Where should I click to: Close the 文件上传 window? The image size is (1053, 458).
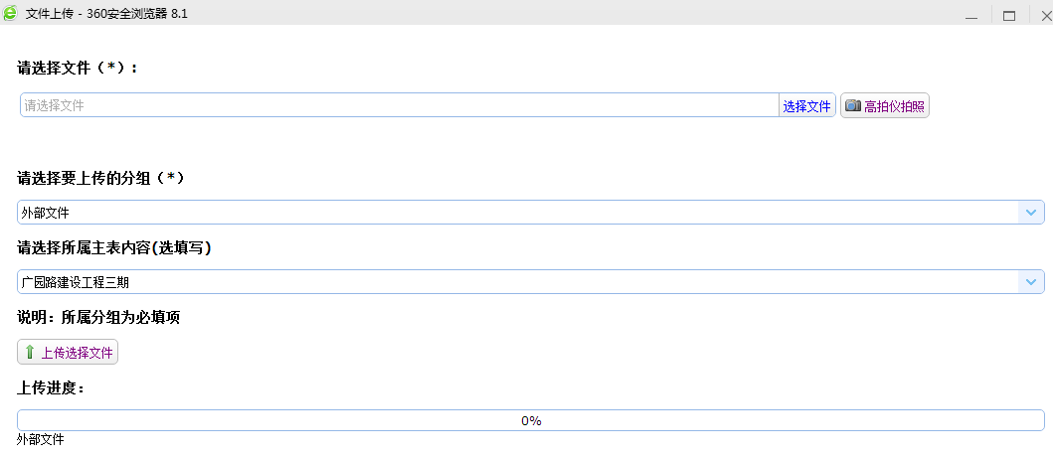point(1043,15)
